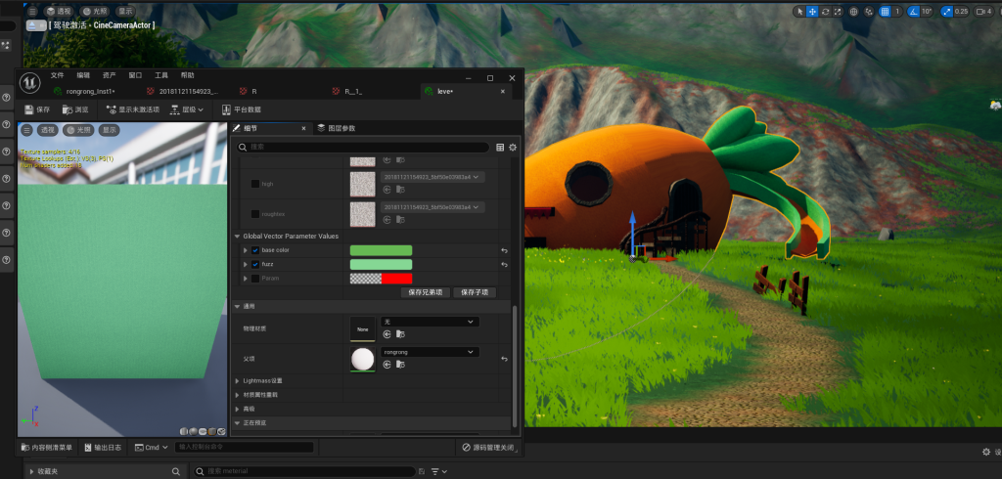Browse to high texture in content browser
1002x479 pixels.
point(400,189)
